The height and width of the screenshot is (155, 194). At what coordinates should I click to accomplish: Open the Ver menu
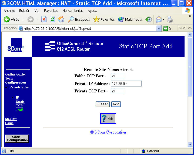[37, 11]
